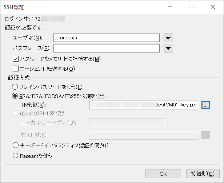This screenshot has height=183, width=224.
Task: Click the empty passphrase input field
Action: pos(107,48)
